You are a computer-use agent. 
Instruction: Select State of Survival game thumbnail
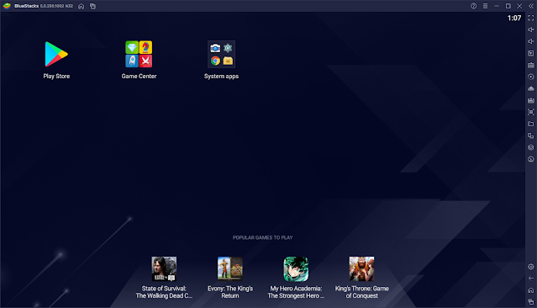164,269
